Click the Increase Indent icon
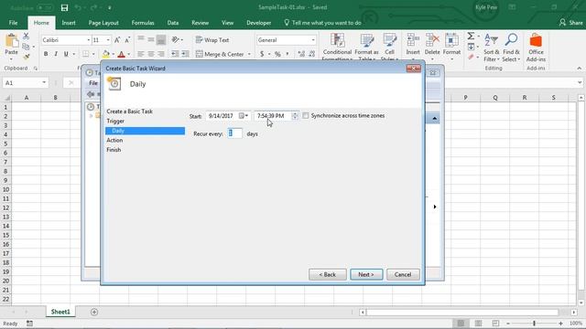Image resolution: width=586 pixels, height=329 pixels. [185, 54]
